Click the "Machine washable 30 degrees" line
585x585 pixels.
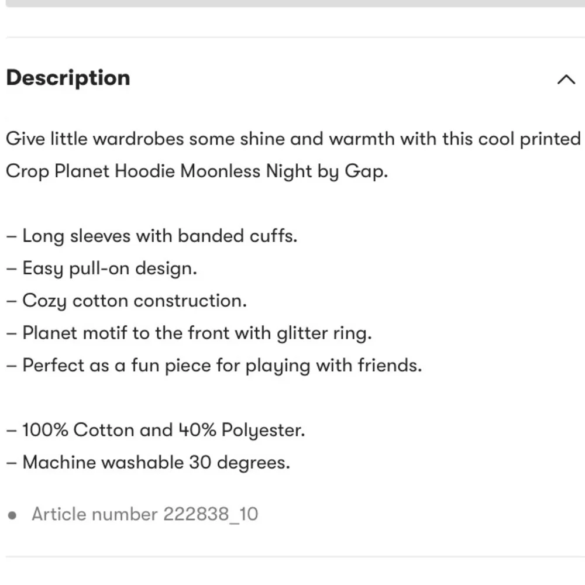point(148,462)
